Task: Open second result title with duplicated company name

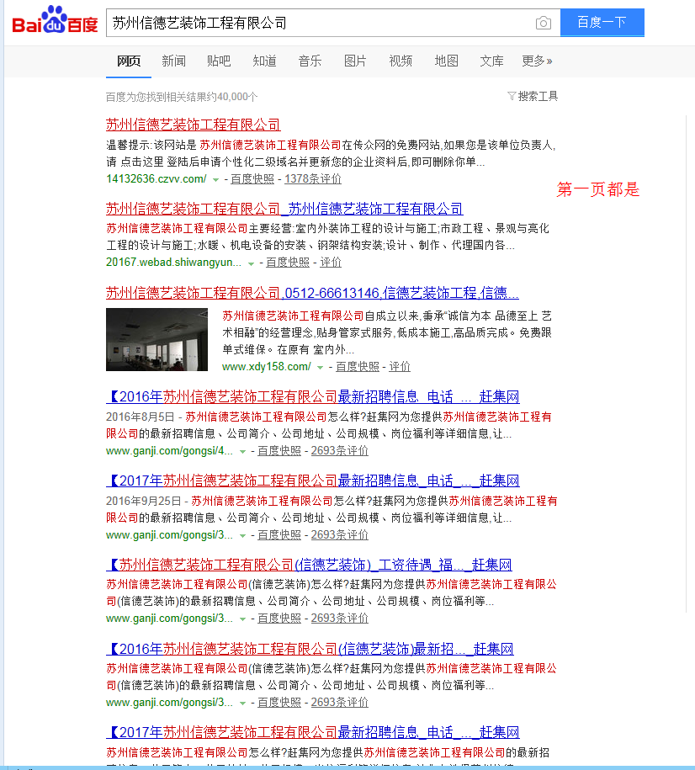Action: [x=284, y=209]
